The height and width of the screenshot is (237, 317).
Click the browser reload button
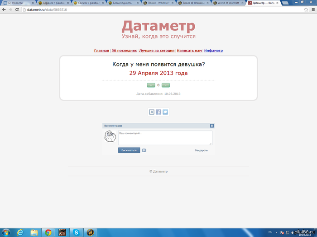click(x=17, y=9)
